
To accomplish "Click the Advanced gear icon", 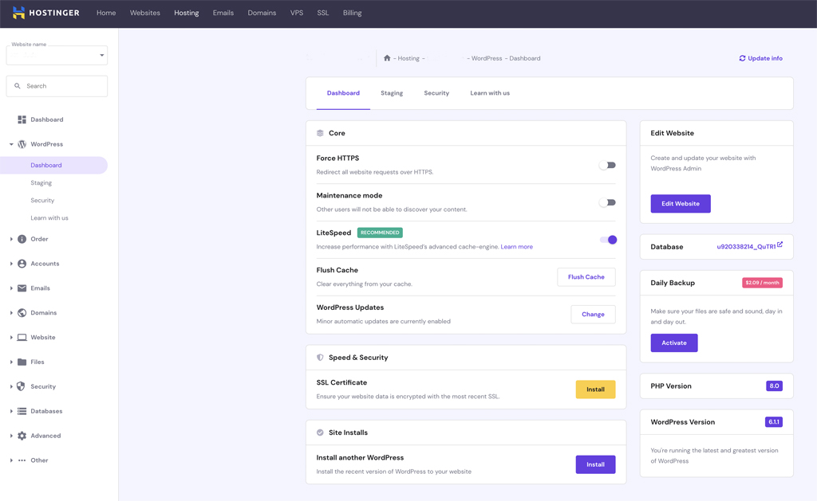I will [x=22, y=436].
